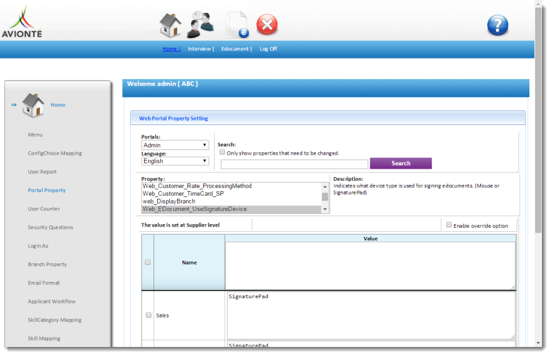Open the blue Help question mark icon
Viewport: 551px width, 356px height.
[x=497, y=25]
